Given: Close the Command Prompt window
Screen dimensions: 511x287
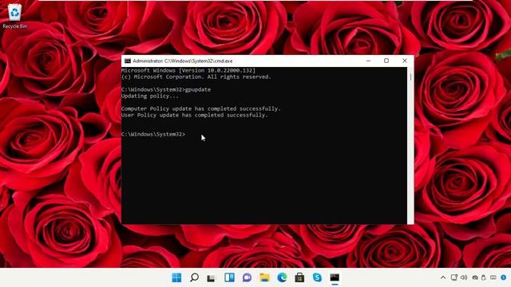Looking at the screenshot, I should point(405,61).
